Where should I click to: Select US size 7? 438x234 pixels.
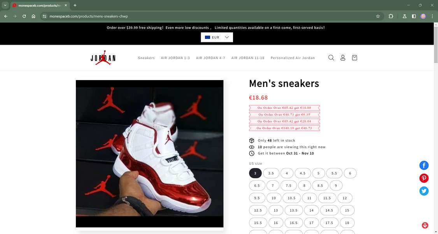pos(273,185)
